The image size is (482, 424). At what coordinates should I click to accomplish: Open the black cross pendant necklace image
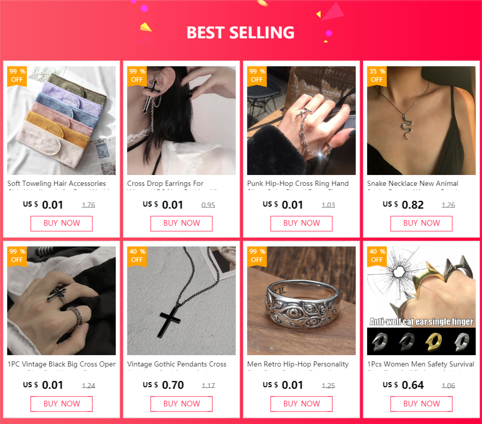pyautogui.click(x=182, y=301)
